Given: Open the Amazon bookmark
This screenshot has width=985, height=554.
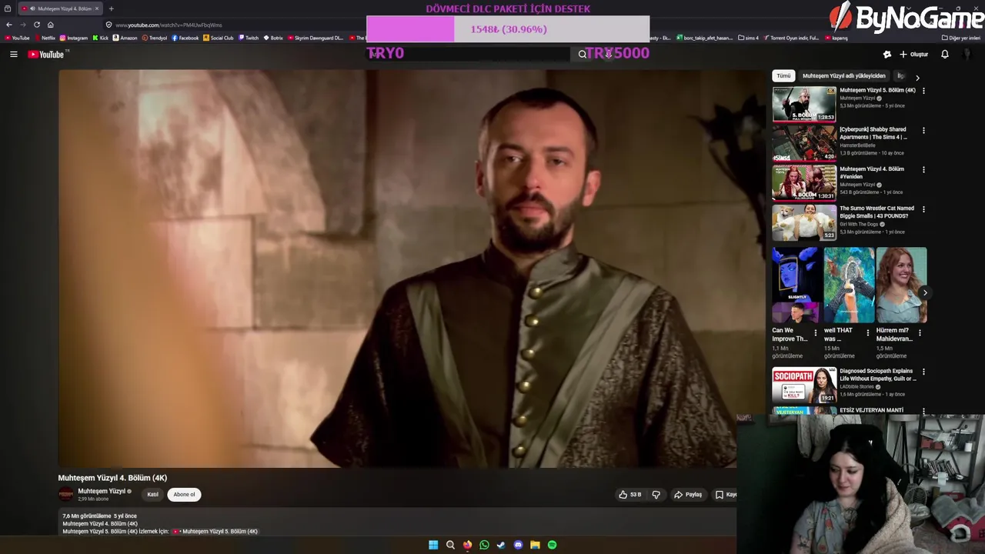Looking at the screenshot, I should (x=125, y=38).
